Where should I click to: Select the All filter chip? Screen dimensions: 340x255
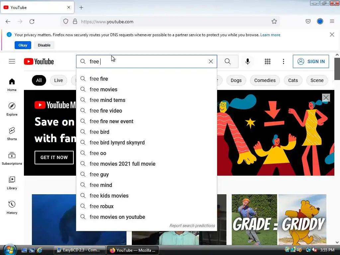point(39,80)
